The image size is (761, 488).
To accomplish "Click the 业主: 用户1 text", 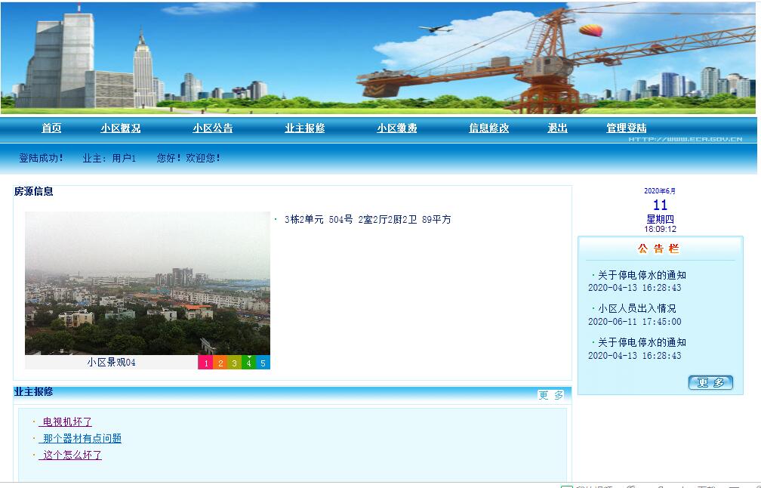I will click(109, 158).
